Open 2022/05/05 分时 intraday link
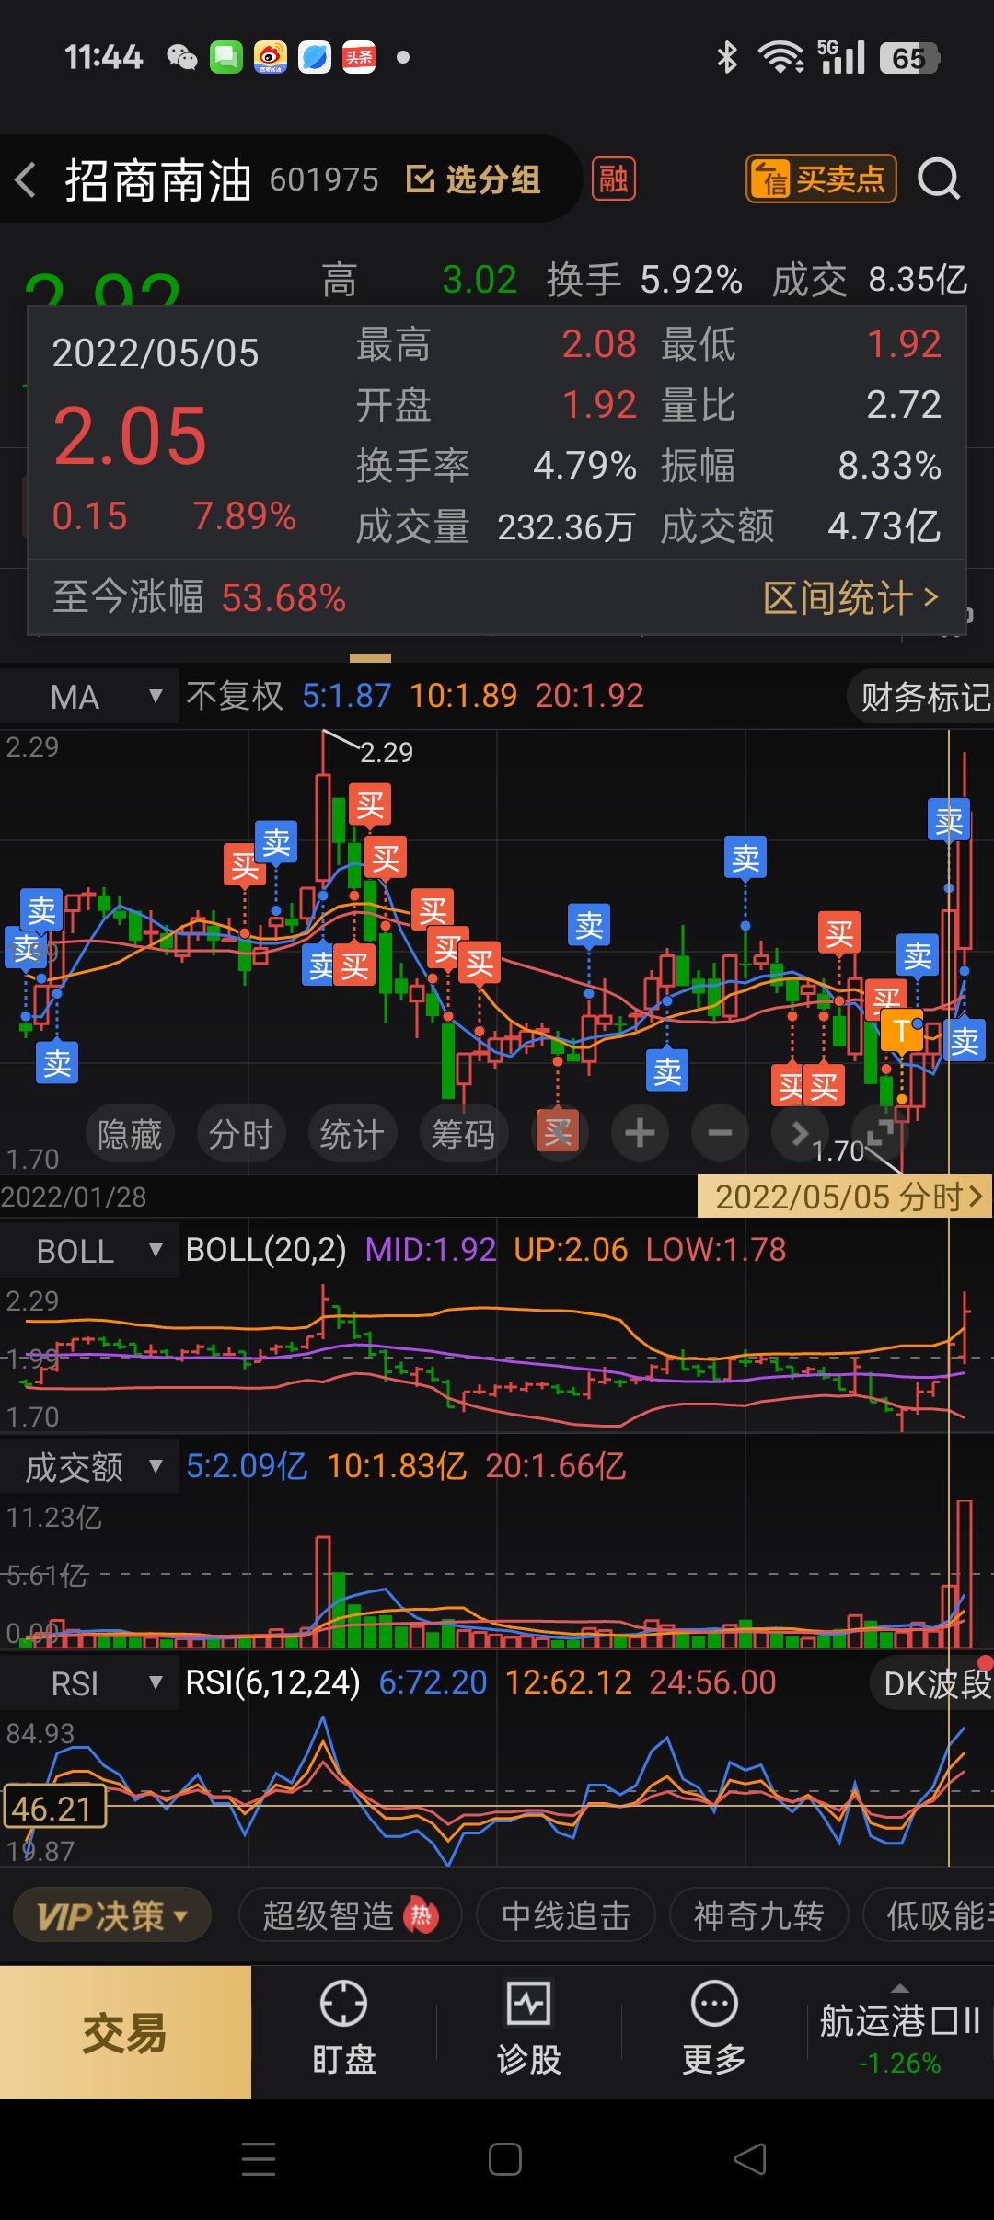Screen dimensions: 994x2220 [x=845, y=1197]
